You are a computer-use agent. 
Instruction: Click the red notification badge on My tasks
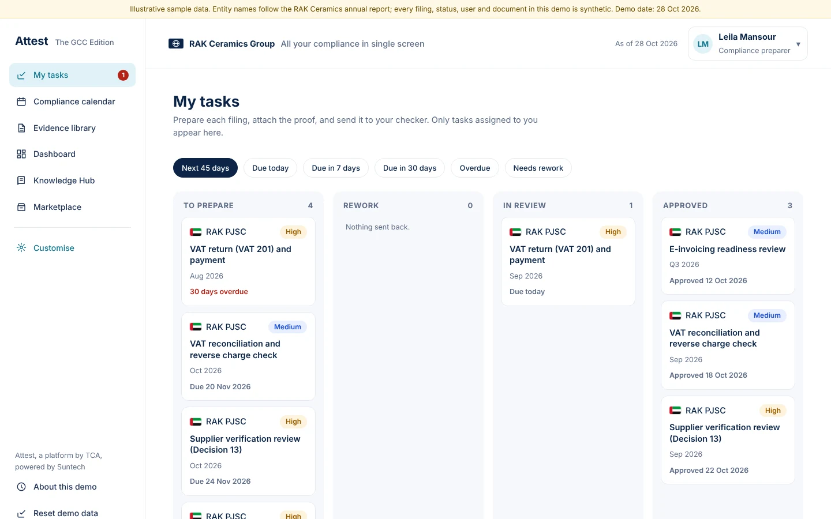click(x=123, y=75)
